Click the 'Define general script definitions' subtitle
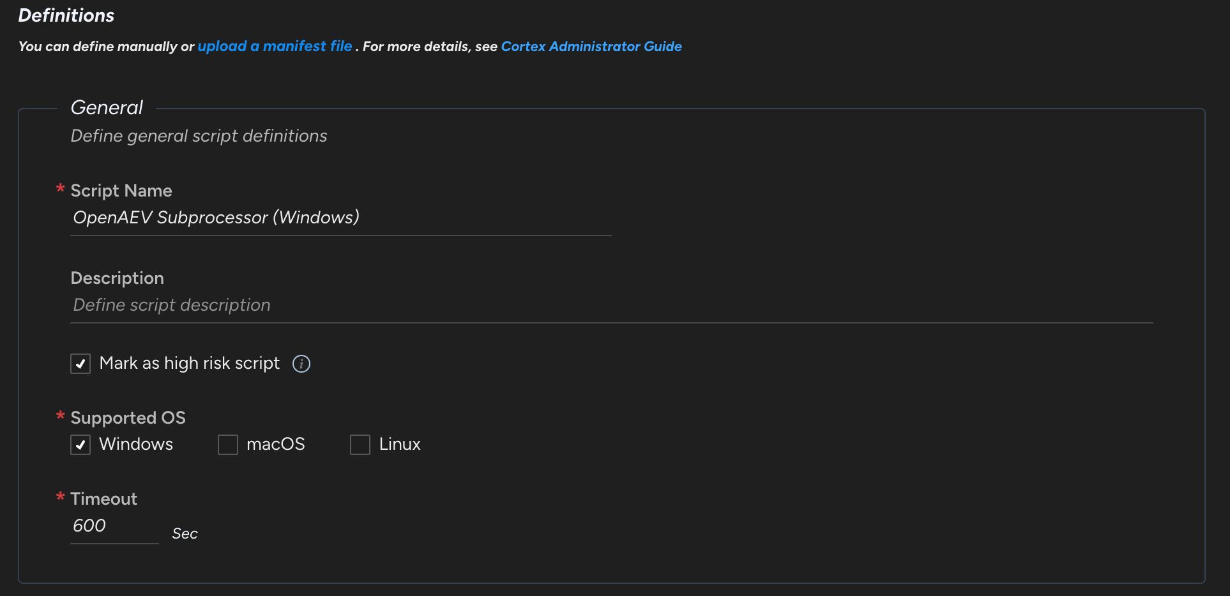Viewport: 1230px width, 596px height. tap(199, 136)
